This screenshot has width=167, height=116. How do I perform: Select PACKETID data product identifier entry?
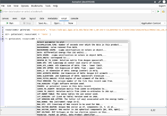point(83,115)
